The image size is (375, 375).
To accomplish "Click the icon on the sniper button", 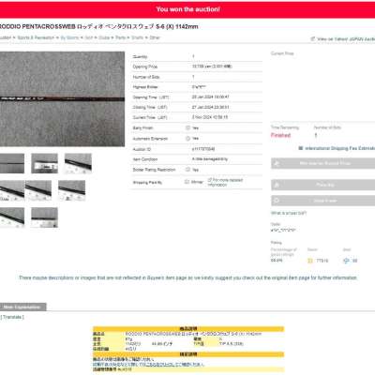I will [x=277, y=201].
